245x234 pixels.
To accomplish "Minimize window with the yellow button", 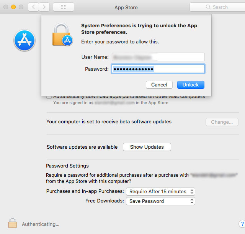I will click(x=13, y=7).
